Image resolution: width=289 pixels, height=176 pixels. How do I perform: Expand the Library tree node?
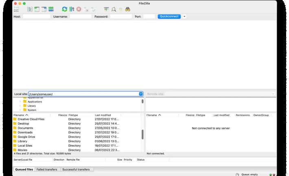click(x=20, y=106)
